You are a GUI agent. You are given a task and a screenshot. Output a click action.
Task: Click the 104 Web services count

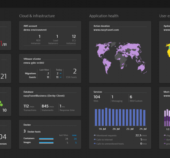coord(97,97)
